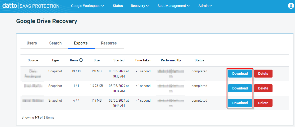
Task: Download the 114.73 KB snapshot export
Action: 240,88
